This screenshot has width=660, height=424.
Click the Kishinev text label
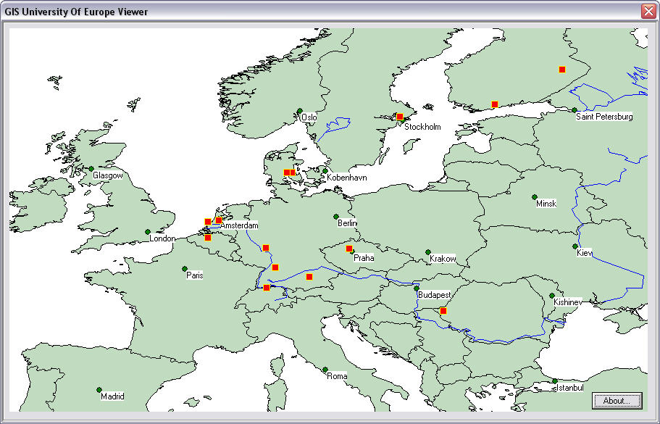(568, 302)
